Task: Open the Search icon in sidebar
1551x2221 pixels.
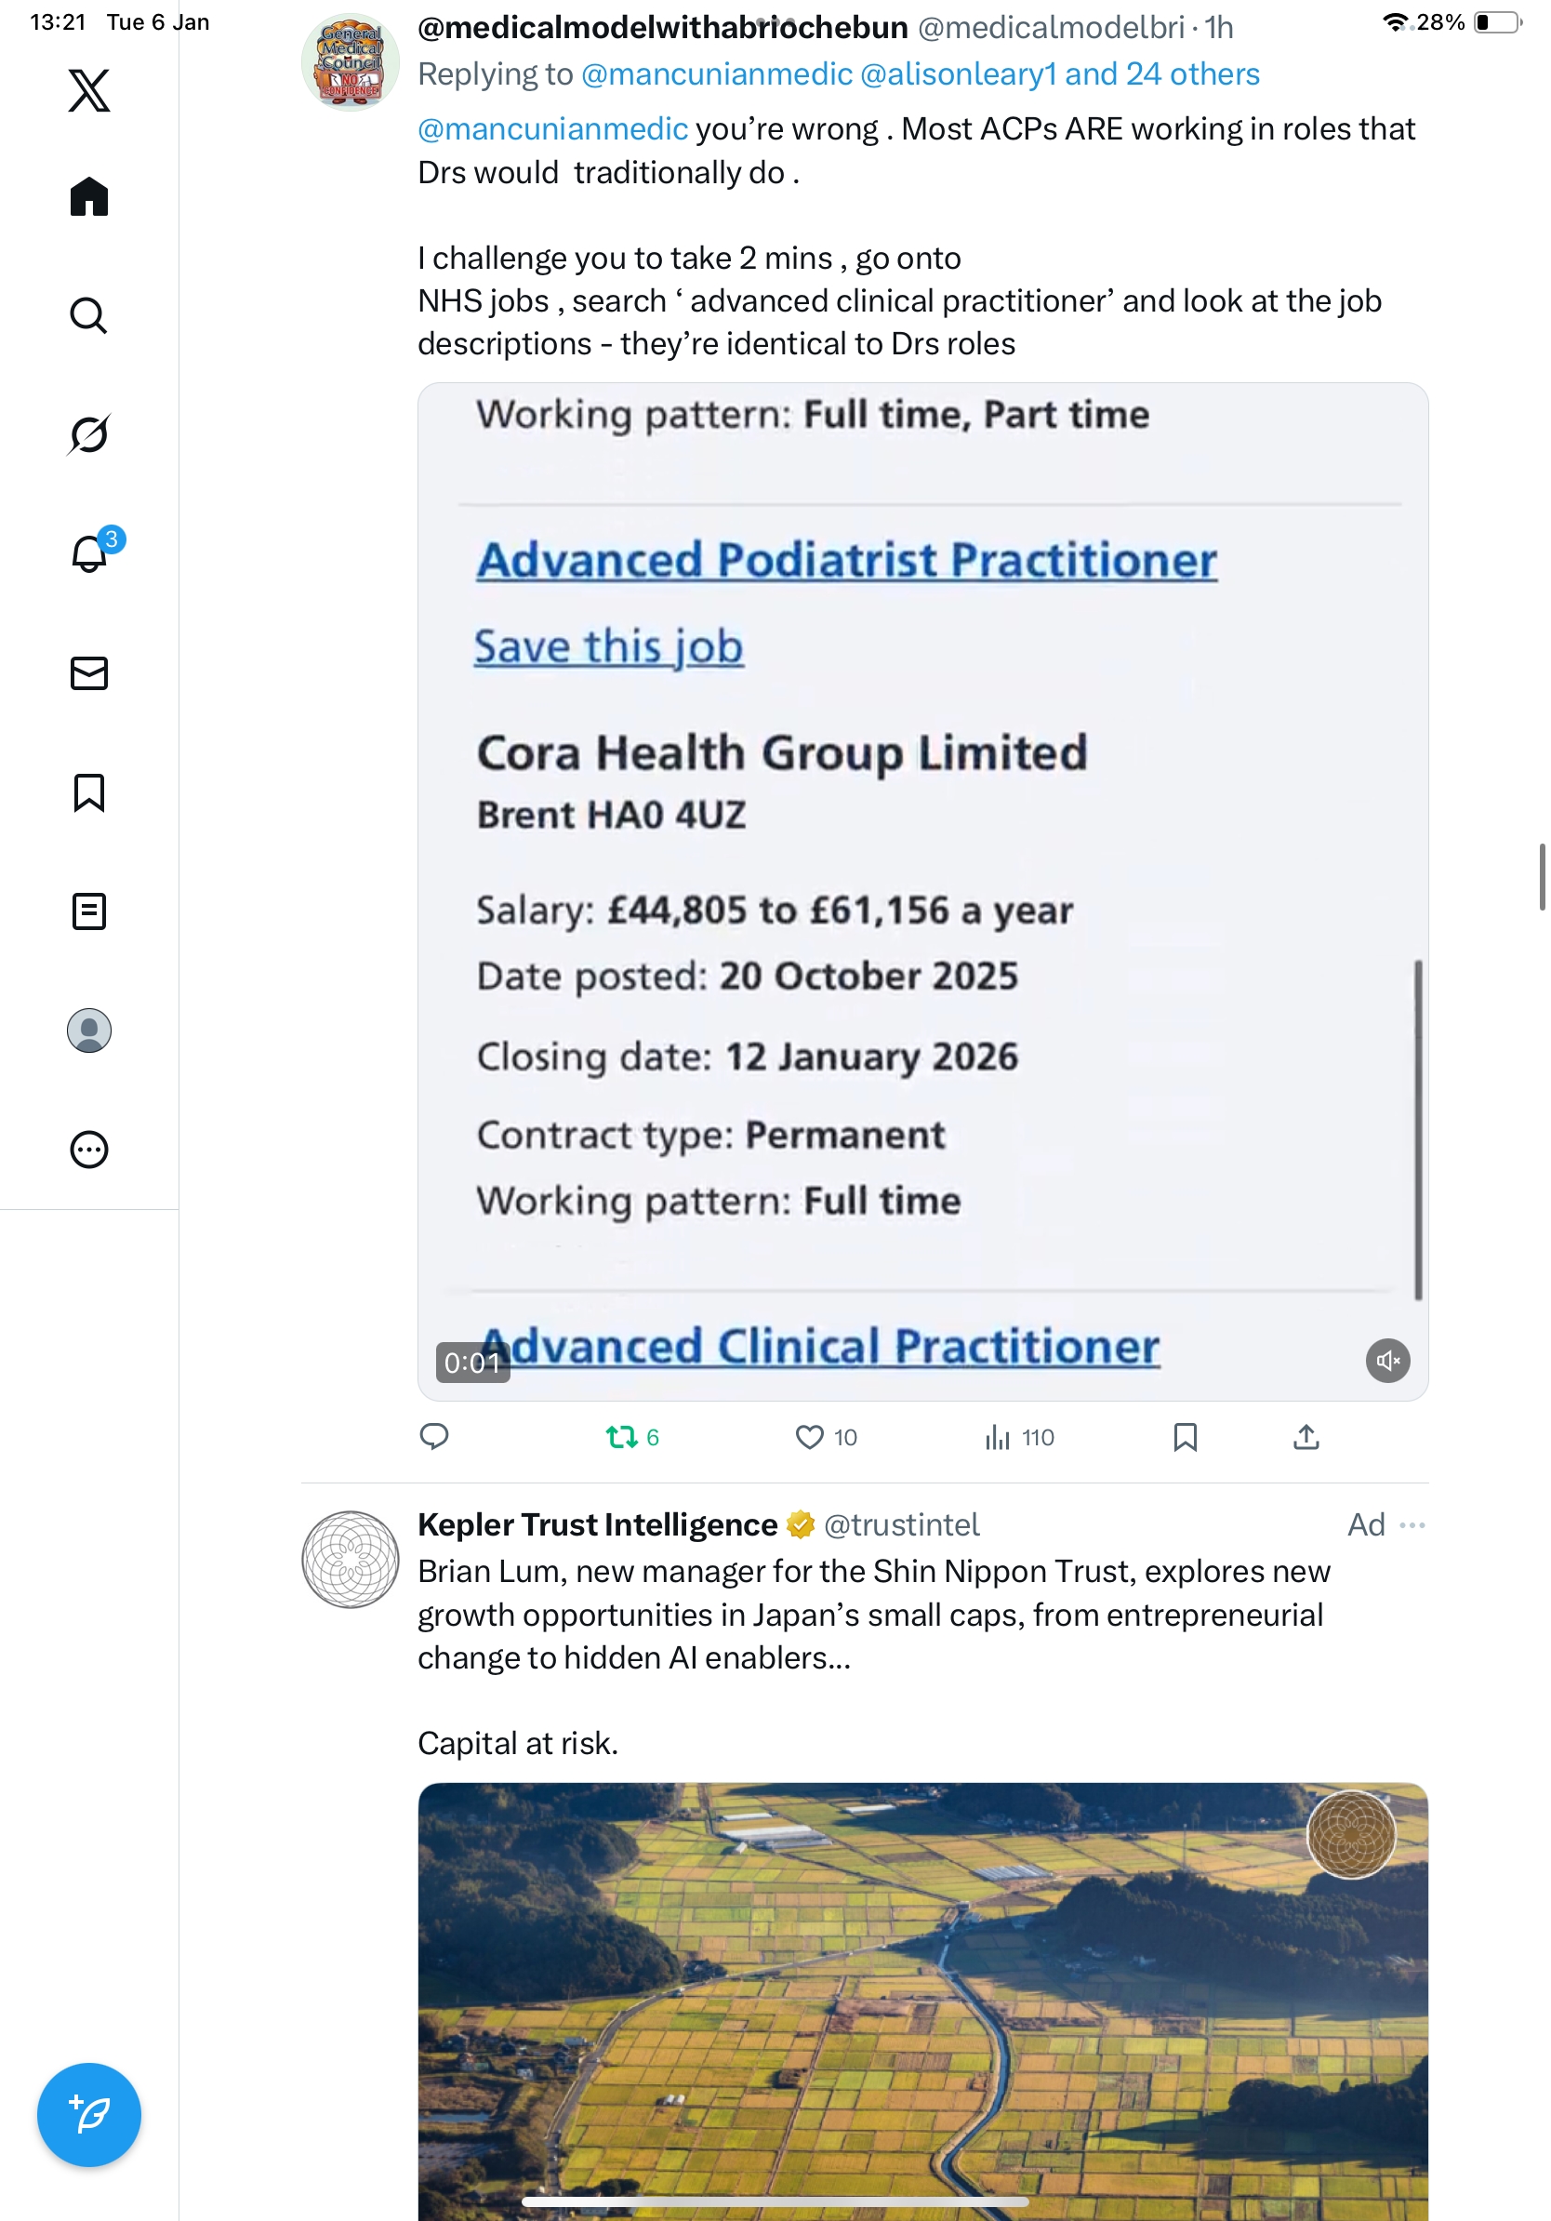Action: (x=89, y=315)
